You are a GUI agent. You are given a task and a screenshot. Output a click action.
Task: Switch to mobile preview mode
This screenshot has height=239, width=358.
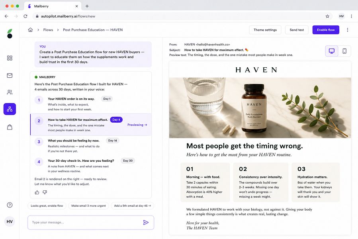(x=344, y=51)
